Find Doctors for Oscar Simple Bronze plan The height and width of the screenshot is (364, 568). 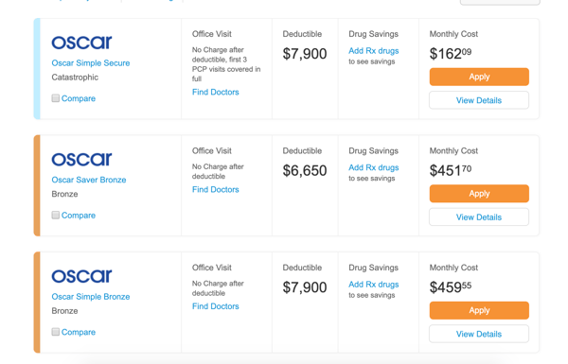[x=216, y=306]
